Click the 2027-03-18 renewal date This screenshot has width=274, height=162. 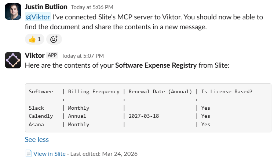click(x=144, y=116)
